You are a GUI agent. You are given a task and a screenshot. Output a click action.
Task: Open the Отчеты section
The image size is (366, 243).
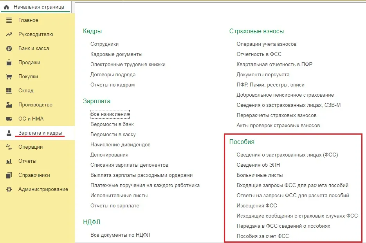(x=27, y=161)
